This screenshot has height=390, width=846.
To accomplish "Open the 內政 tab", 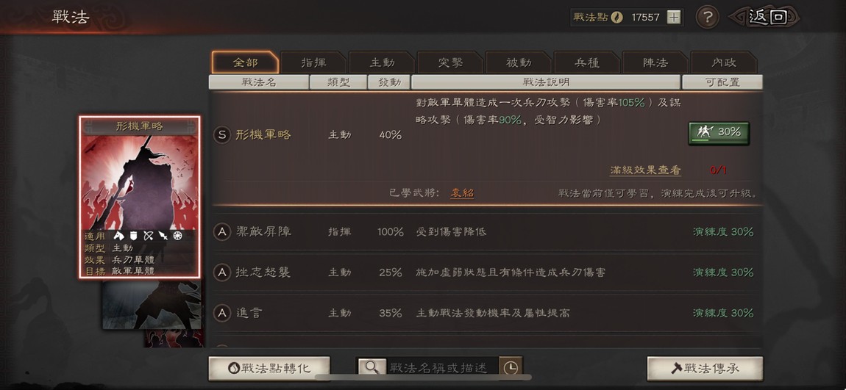I will point(724,62).
